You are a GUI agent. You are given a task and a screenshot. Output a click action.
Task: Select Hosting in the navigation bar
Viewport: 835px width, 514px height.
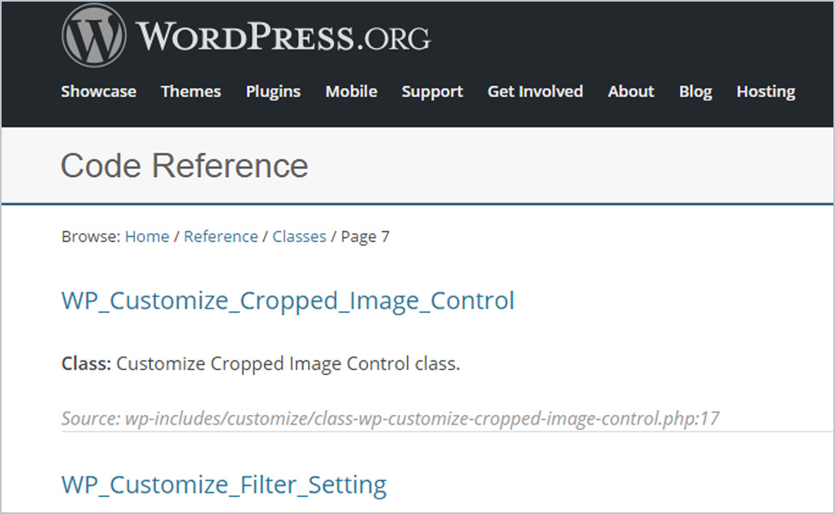pos(765,92)
